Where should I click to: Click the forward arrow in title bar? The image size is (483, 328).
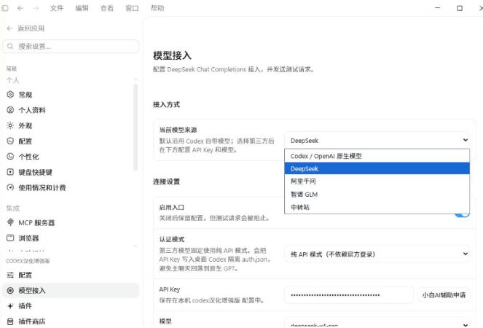pos(36,8)
